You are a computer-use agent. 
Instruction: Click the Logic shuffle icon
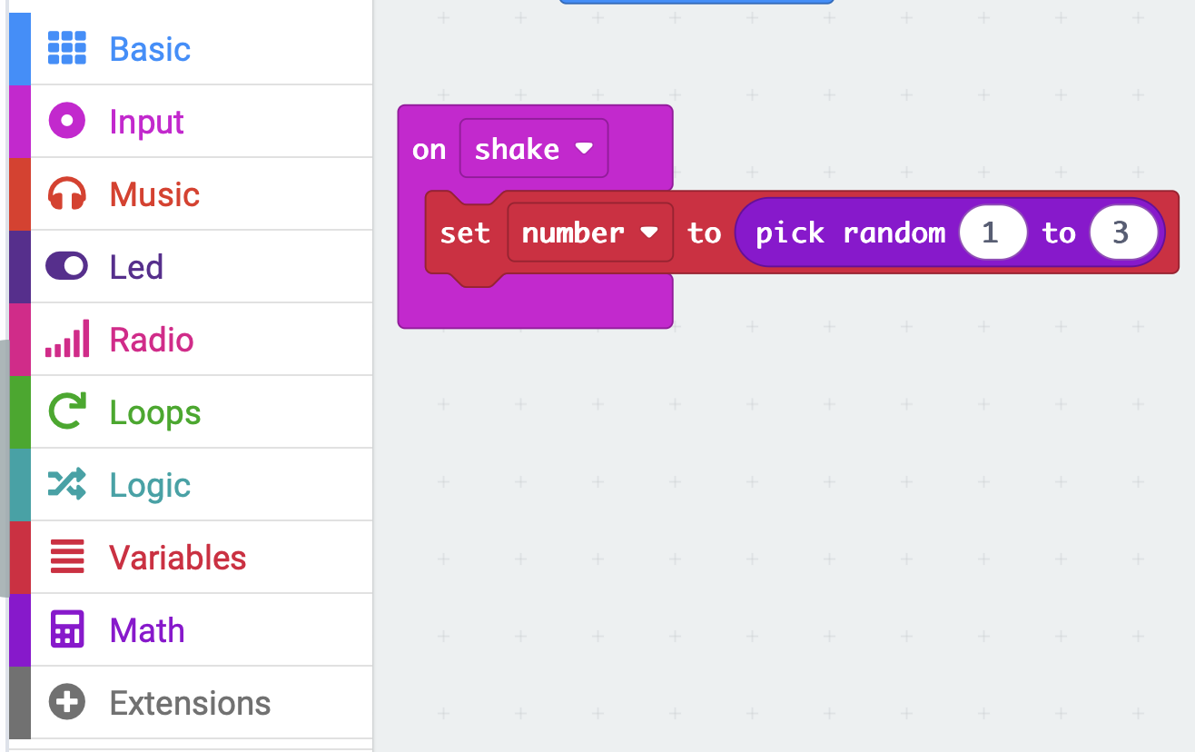(66, 484)
